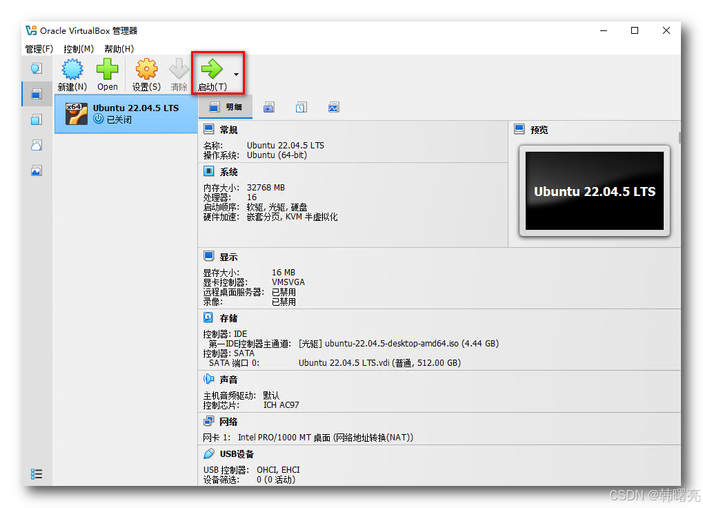Image resolution: width=703 pixels, height=508 pixels.
Task: Click the name value Ubuntu 22.04.5 LTS in 常规
Action: pos(285,145)
